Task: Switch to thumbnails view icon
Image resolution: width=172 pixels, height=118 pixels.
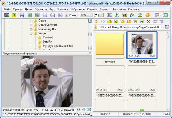Action: pos(155,21)
